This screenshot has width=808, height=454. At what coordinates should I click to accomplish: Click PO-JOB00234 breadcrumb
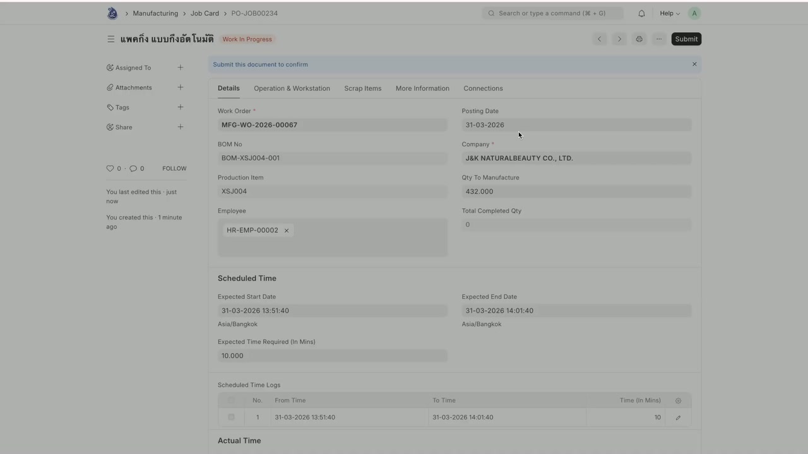pos(254,13)
